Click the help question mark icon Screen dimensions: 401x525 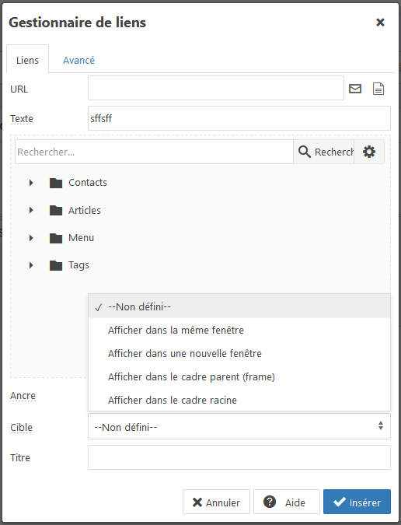[270, 502]
